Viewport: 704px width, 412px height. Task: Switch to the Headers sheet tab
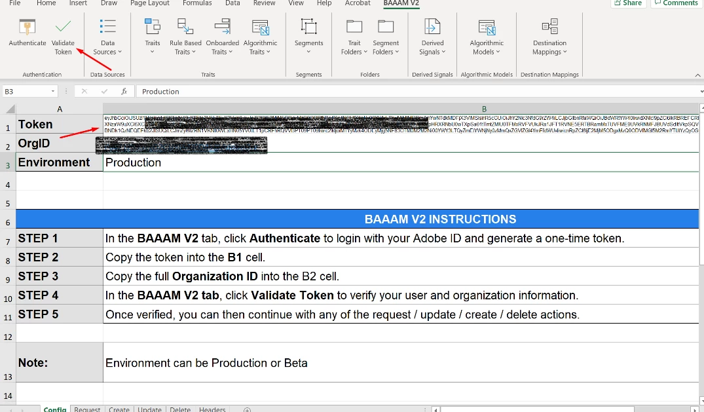[212, 409]
